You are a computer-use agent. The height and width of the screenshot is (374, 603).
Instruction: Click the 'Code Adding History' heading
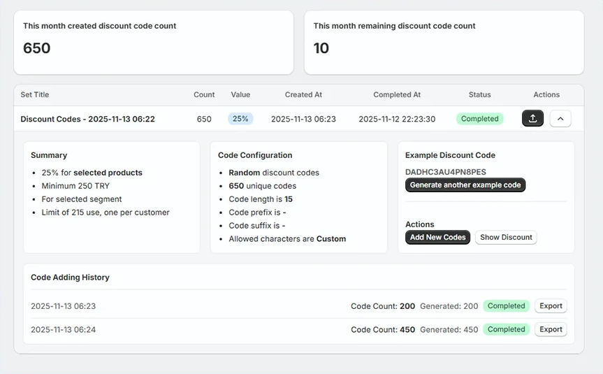pyautogui.click(x=70, y=278)
